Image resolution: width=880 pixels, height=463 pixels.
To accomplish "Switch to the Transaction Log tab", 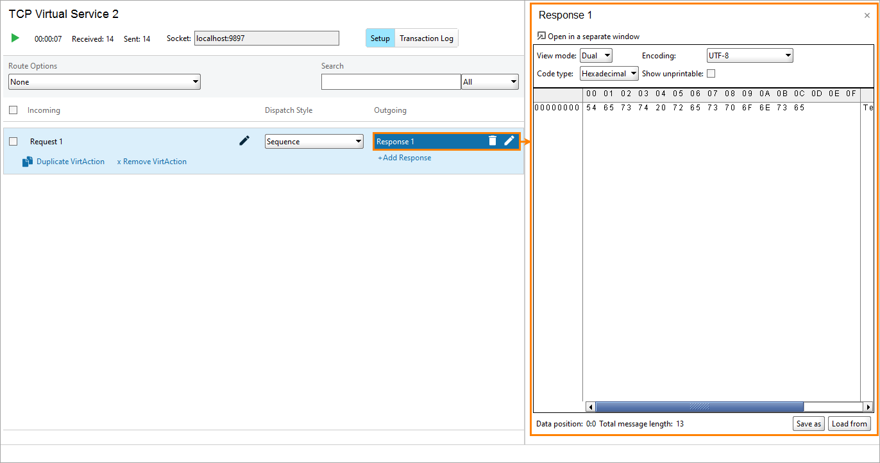I will (426, 38).
